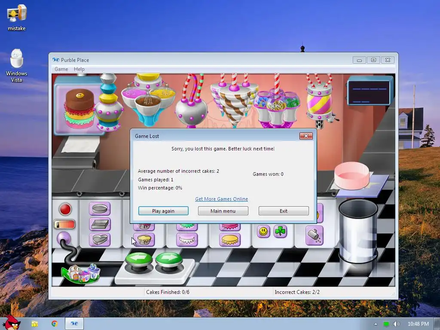This screenshot has height=330, width=440.
Task: Click the "Games won: 0" statistic
Action: pos(268,174)
